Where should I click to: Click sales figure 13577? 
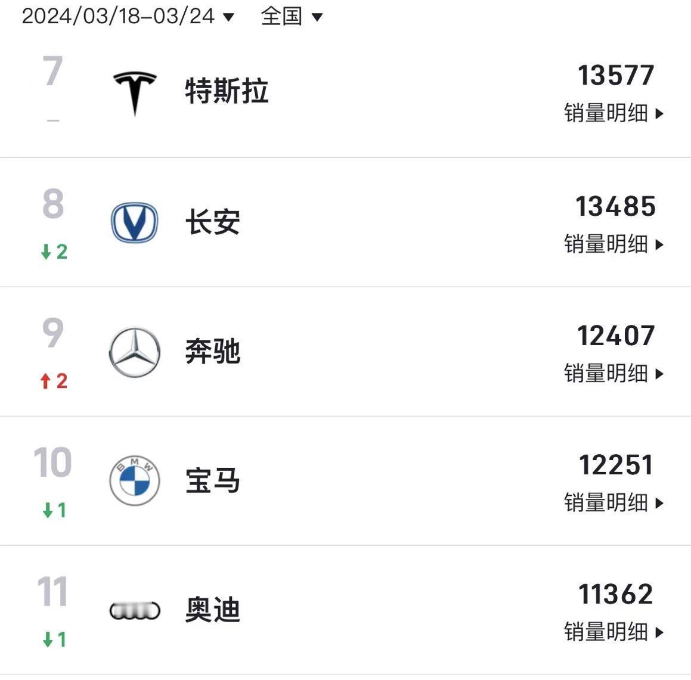(616, 75)
